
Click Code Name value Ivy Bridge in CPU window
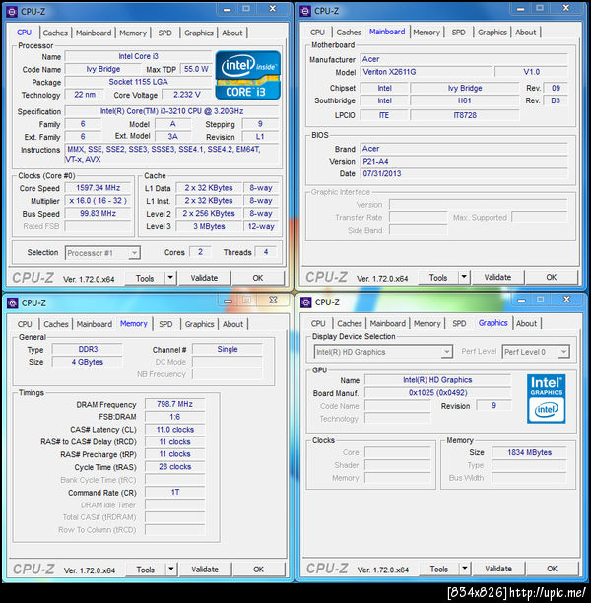(103, 69)
